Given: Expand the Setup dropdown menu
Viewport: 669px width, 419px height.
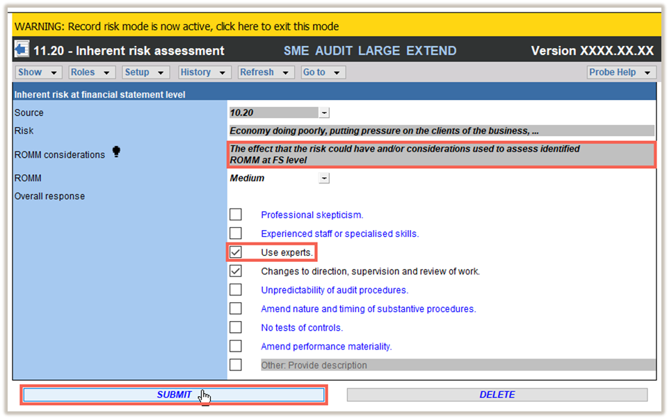Looking at the screenshot, I should (x=145, y=72).
